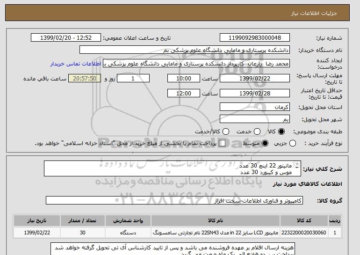Click the request creator field محمد رضا زارعان
Image resolution: width=360 pixels, height=255 pixels.
tap(196, 64)
